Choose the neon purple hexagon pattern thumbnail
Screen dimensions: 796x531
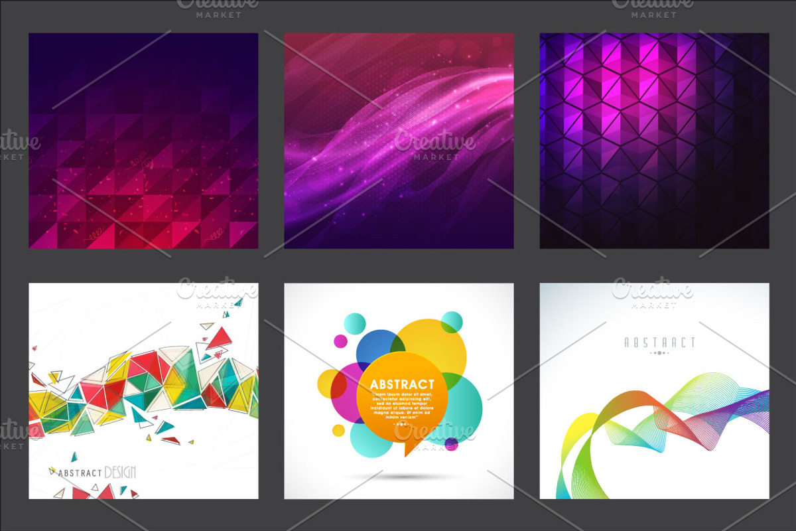pos(654,141)
